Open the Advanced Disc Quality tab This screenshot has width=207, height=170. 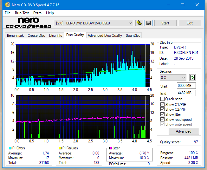tap(105, 36)
